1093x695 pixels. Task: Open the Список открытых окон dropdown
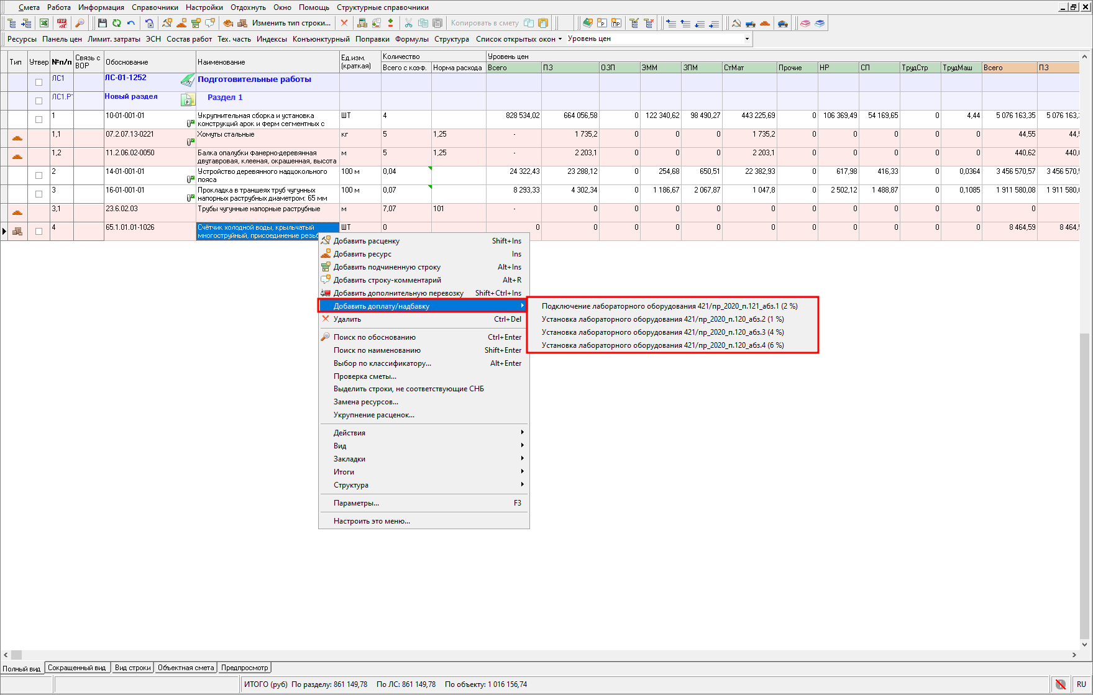coord(519,39)
